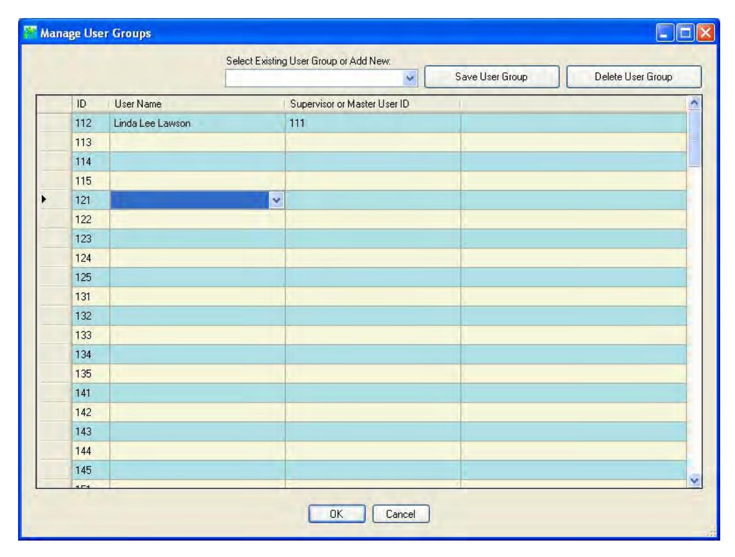The image size is (735, 557).
Task: Select the ID cell 134
Action: click(x=91, y=354)
